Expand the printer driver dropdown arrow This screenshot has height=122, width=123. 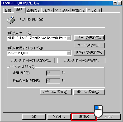[69, 53]
